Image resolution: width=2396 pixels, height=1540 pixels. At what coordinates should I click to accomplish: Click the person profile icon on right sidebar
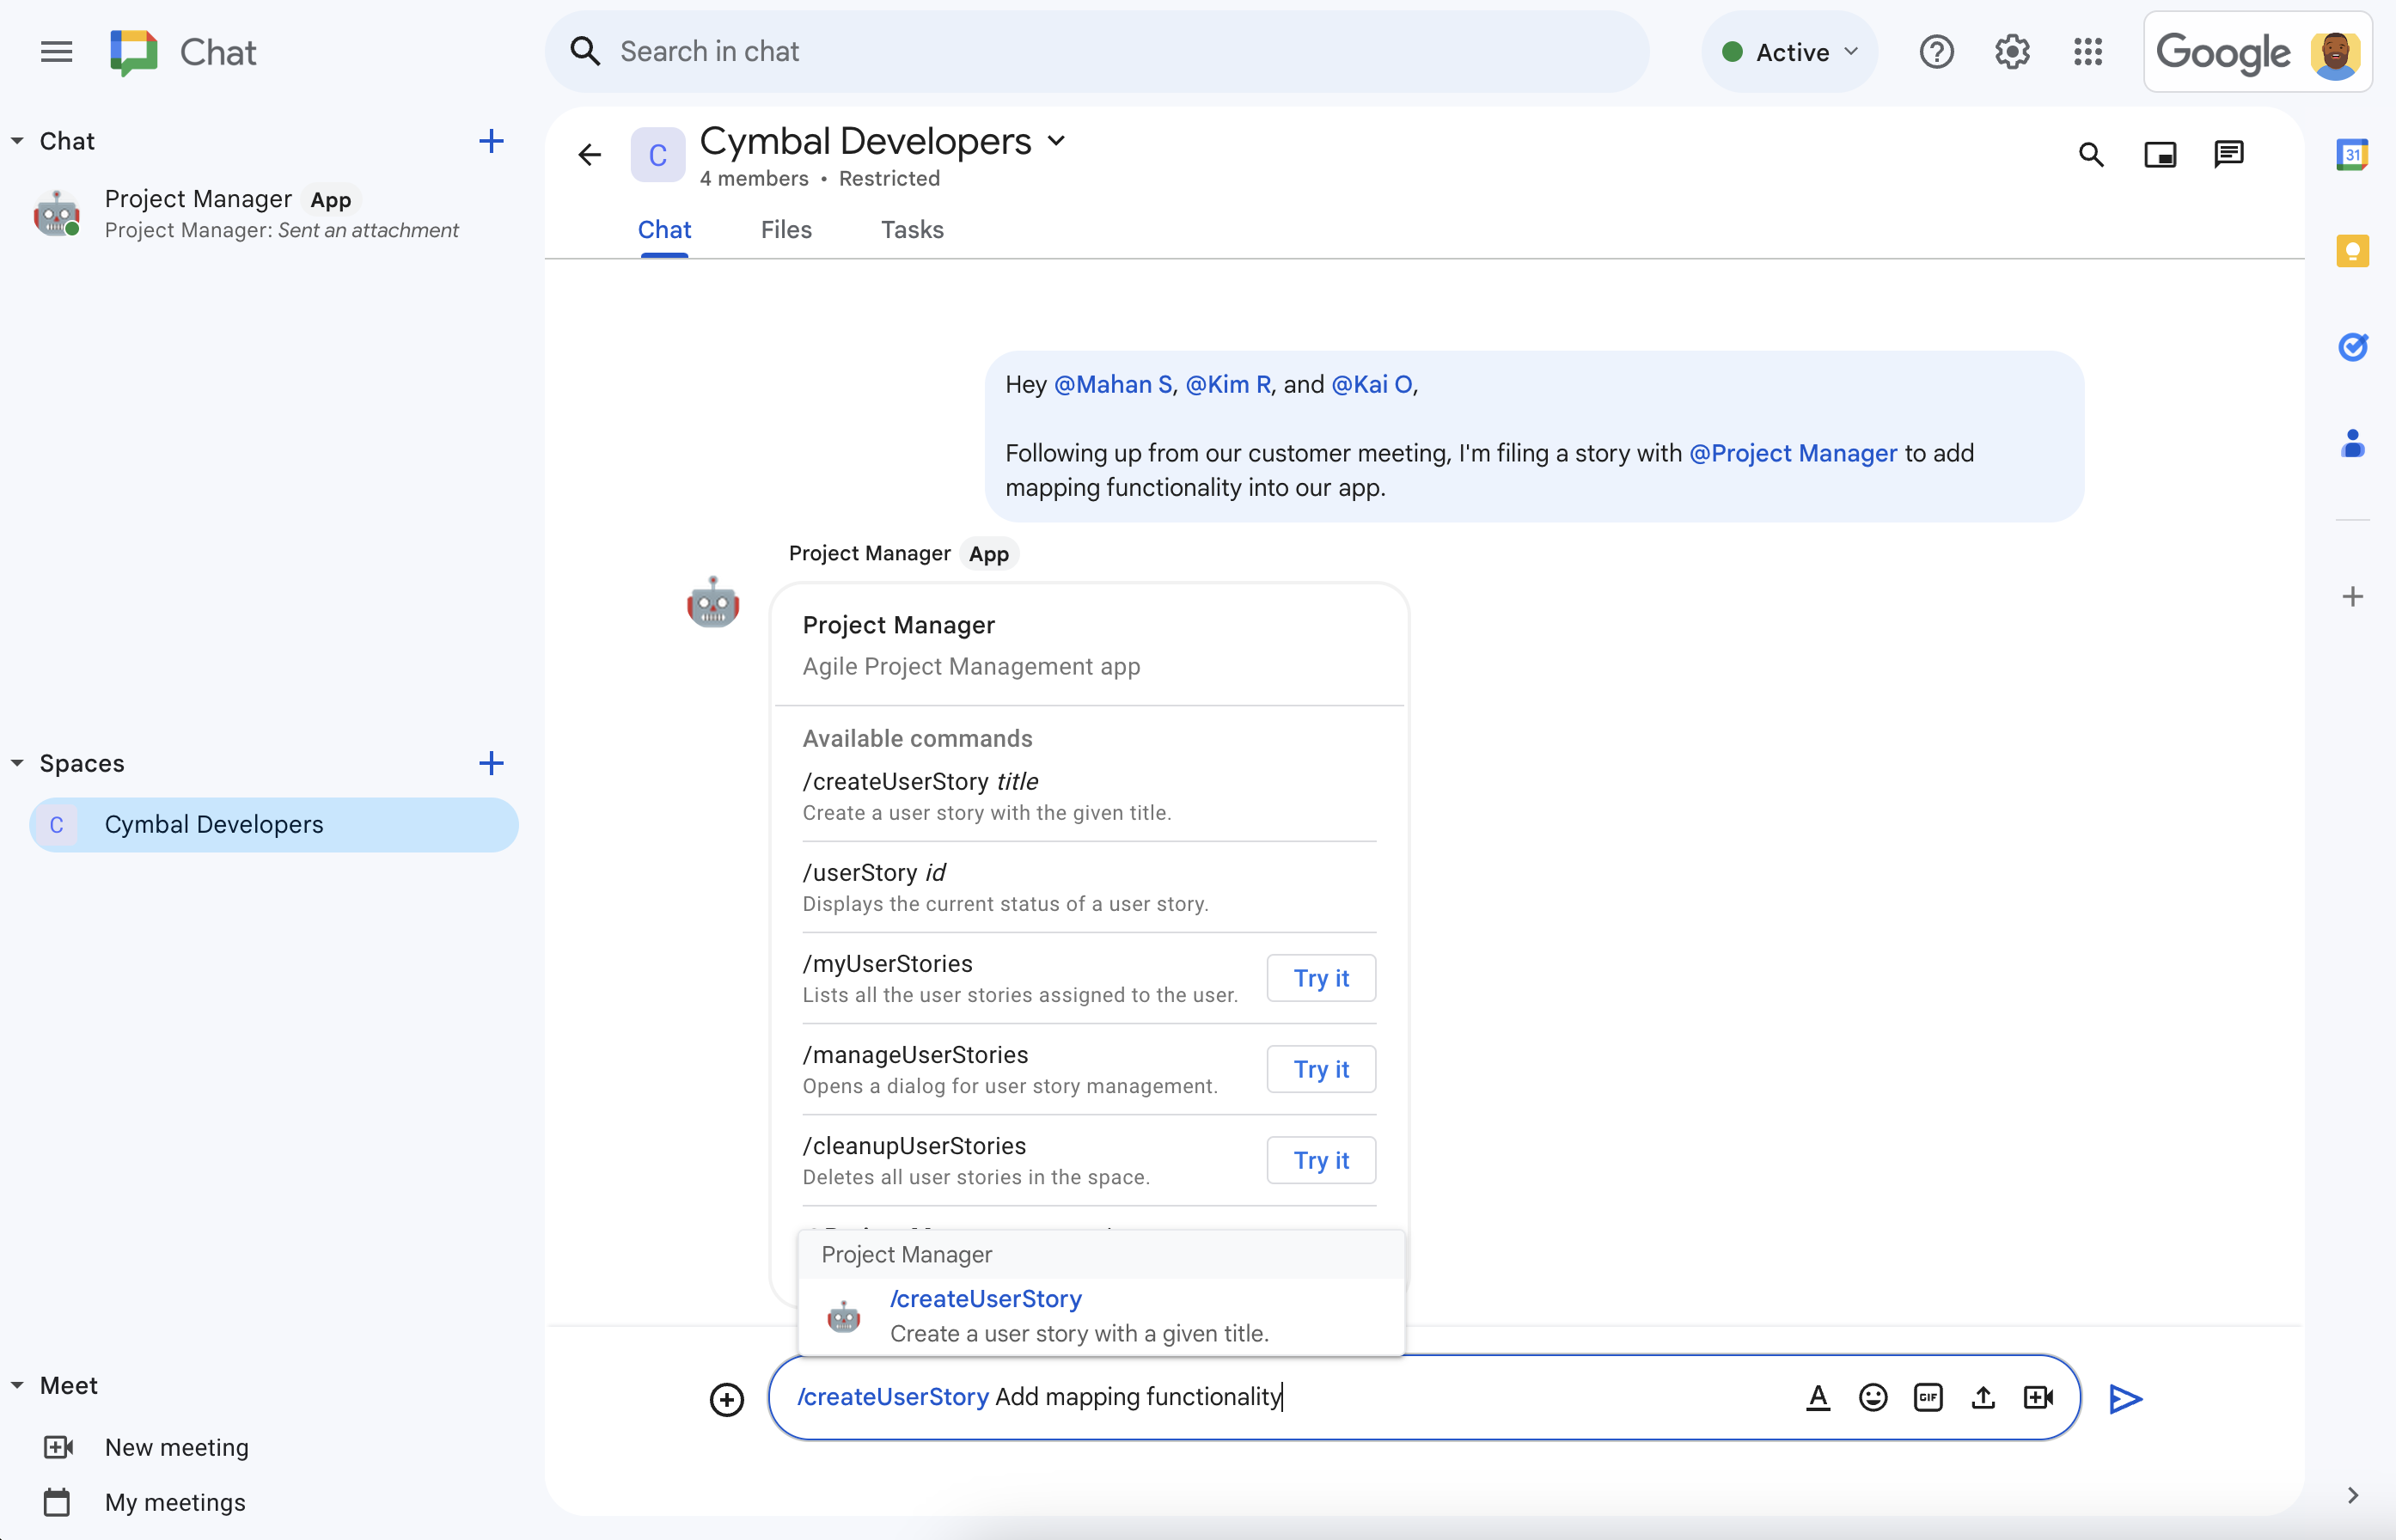(x=2356, y=440)
